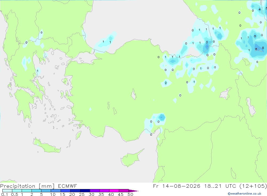
Task: Click the '(12+105)' forecast offset text
Action: [x=253, y=186]
